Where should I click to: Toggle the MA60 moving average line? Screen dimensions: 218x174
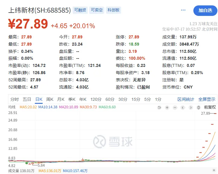(x=107, y=107)
